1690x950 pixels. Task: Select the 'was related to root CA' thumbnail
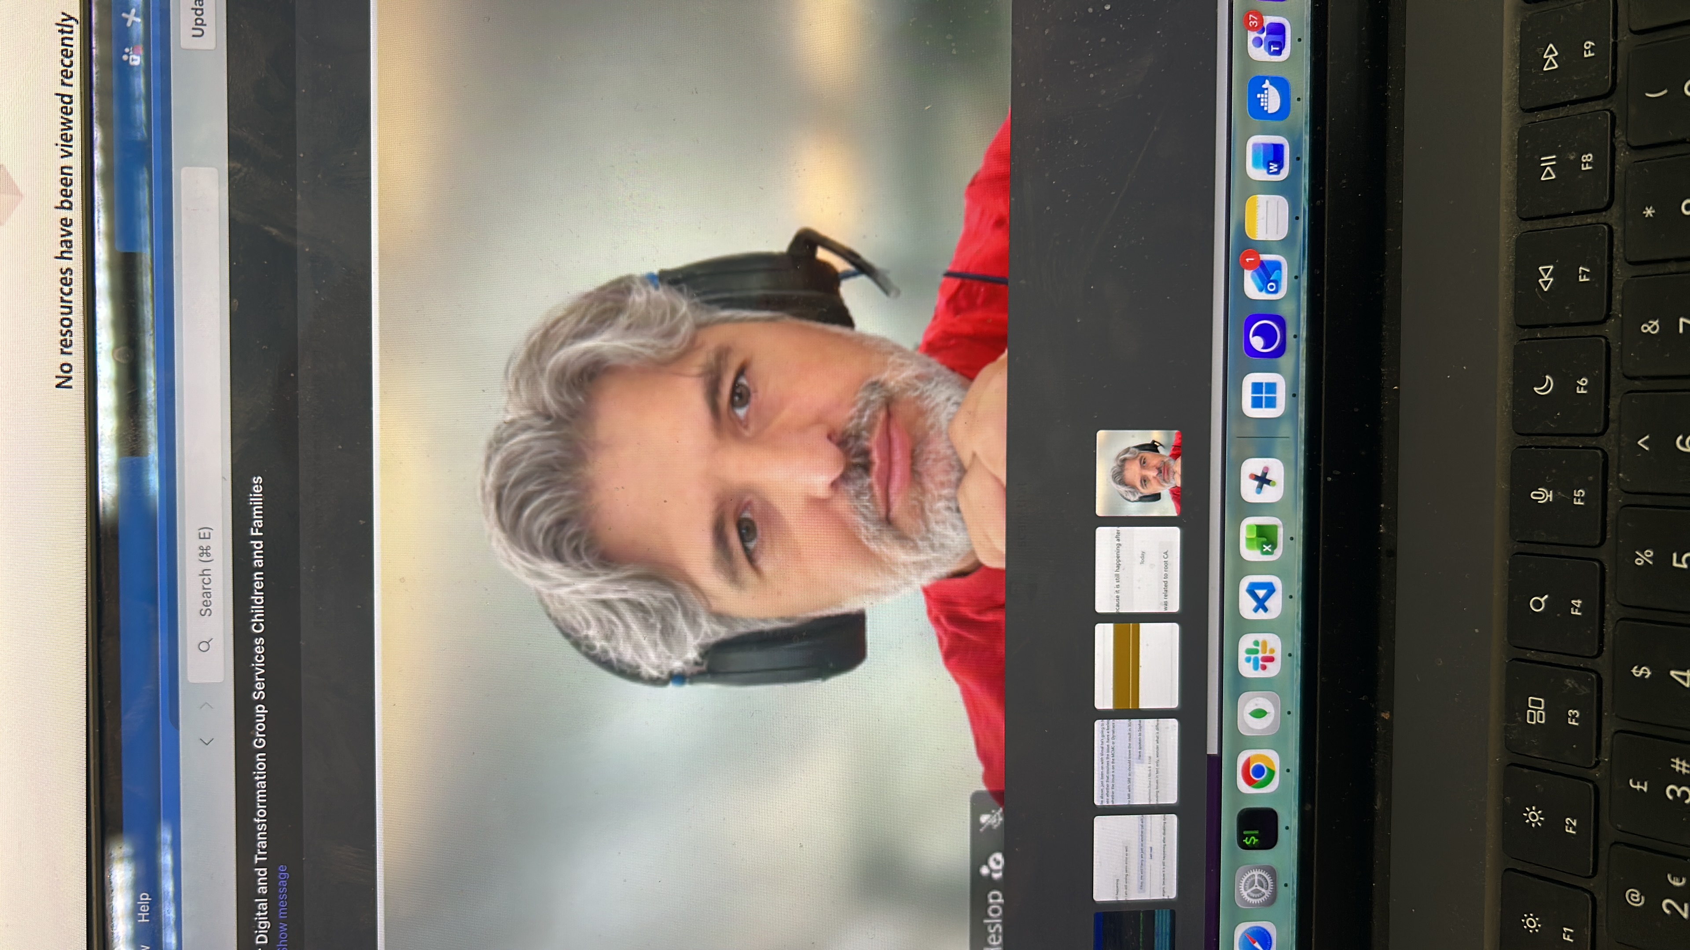pos(1137,569)
